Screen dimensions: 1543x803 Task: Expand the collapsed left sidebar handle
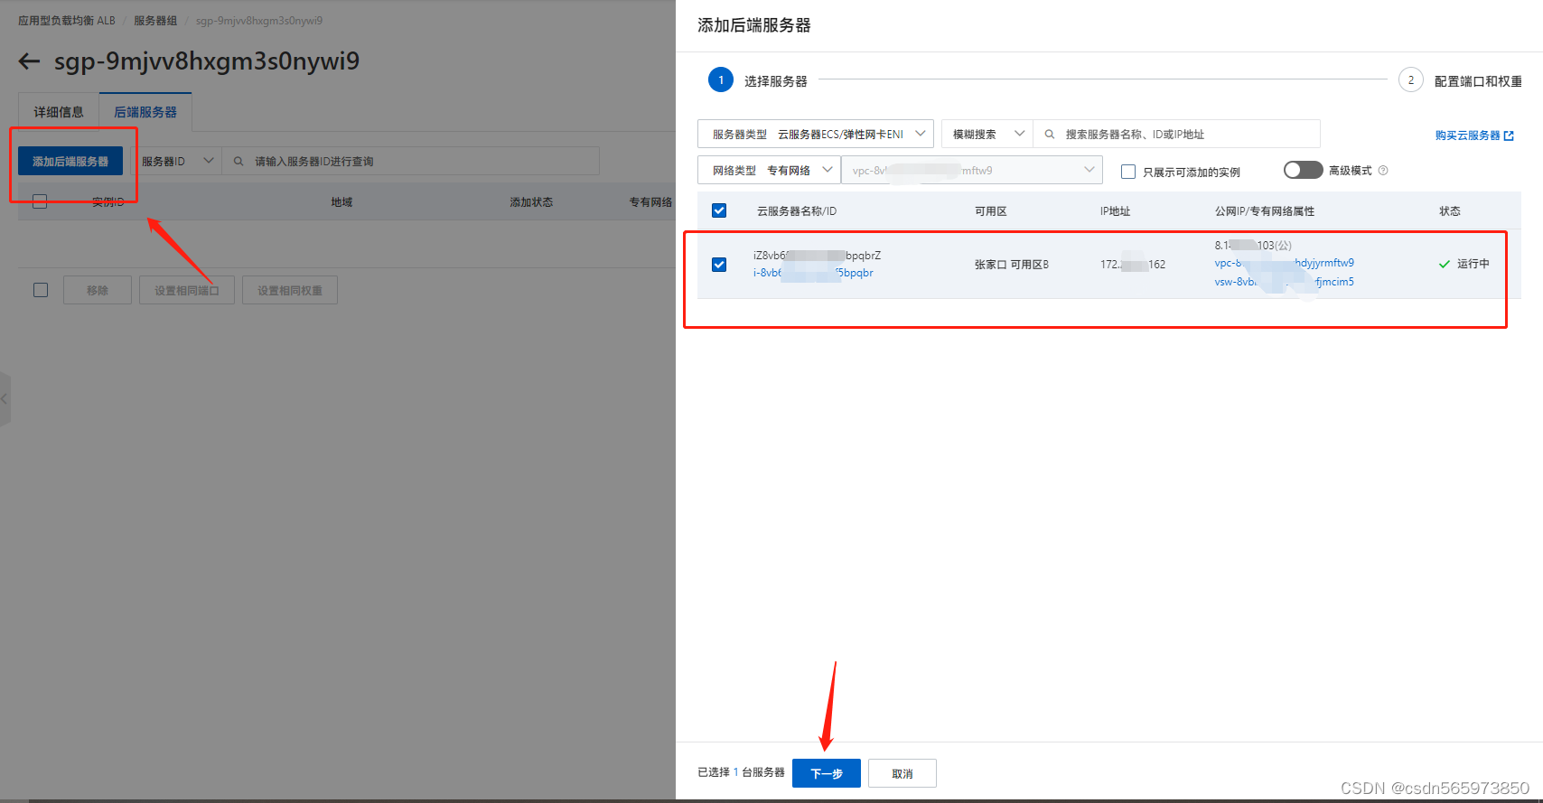pos(5,398)
